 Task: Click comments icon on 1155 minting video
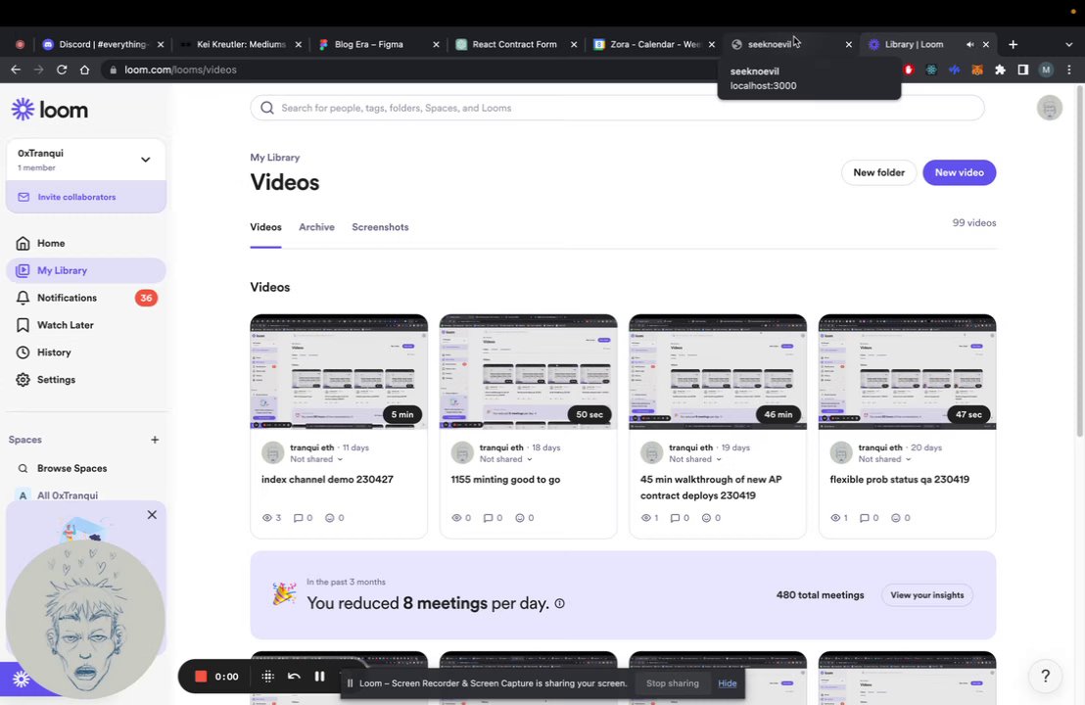tap(488, 518)
